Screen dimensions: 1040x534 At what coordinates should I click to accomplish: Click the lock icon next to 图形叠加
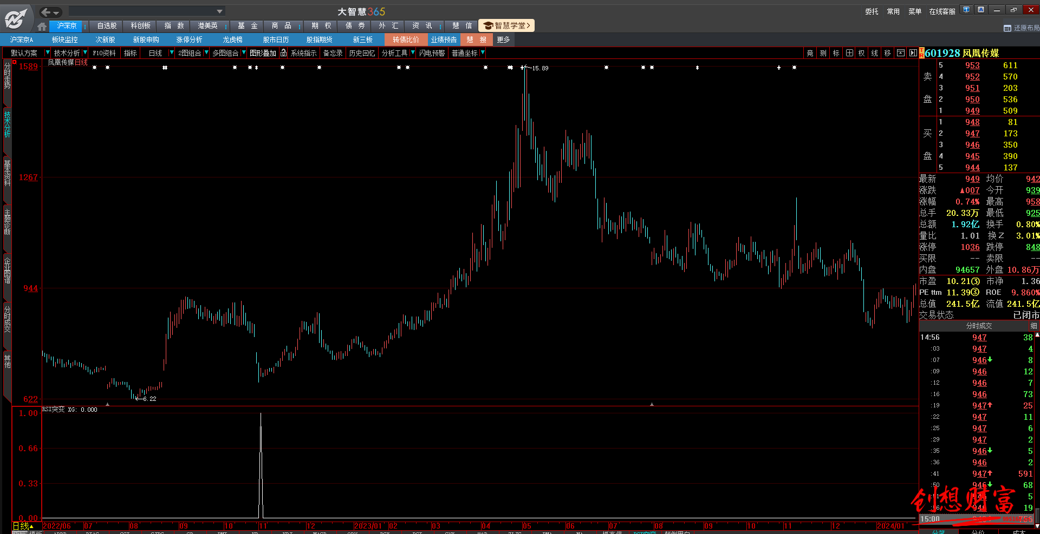click(283, 53)
